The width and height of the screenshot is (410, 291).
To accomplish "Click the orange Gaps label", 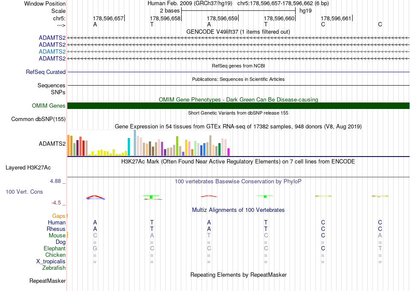I will click(59, 216).
